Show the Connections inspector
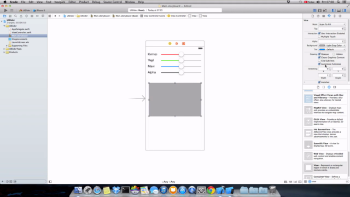Viewport: 350px width, 197px height. coord(340,16)
